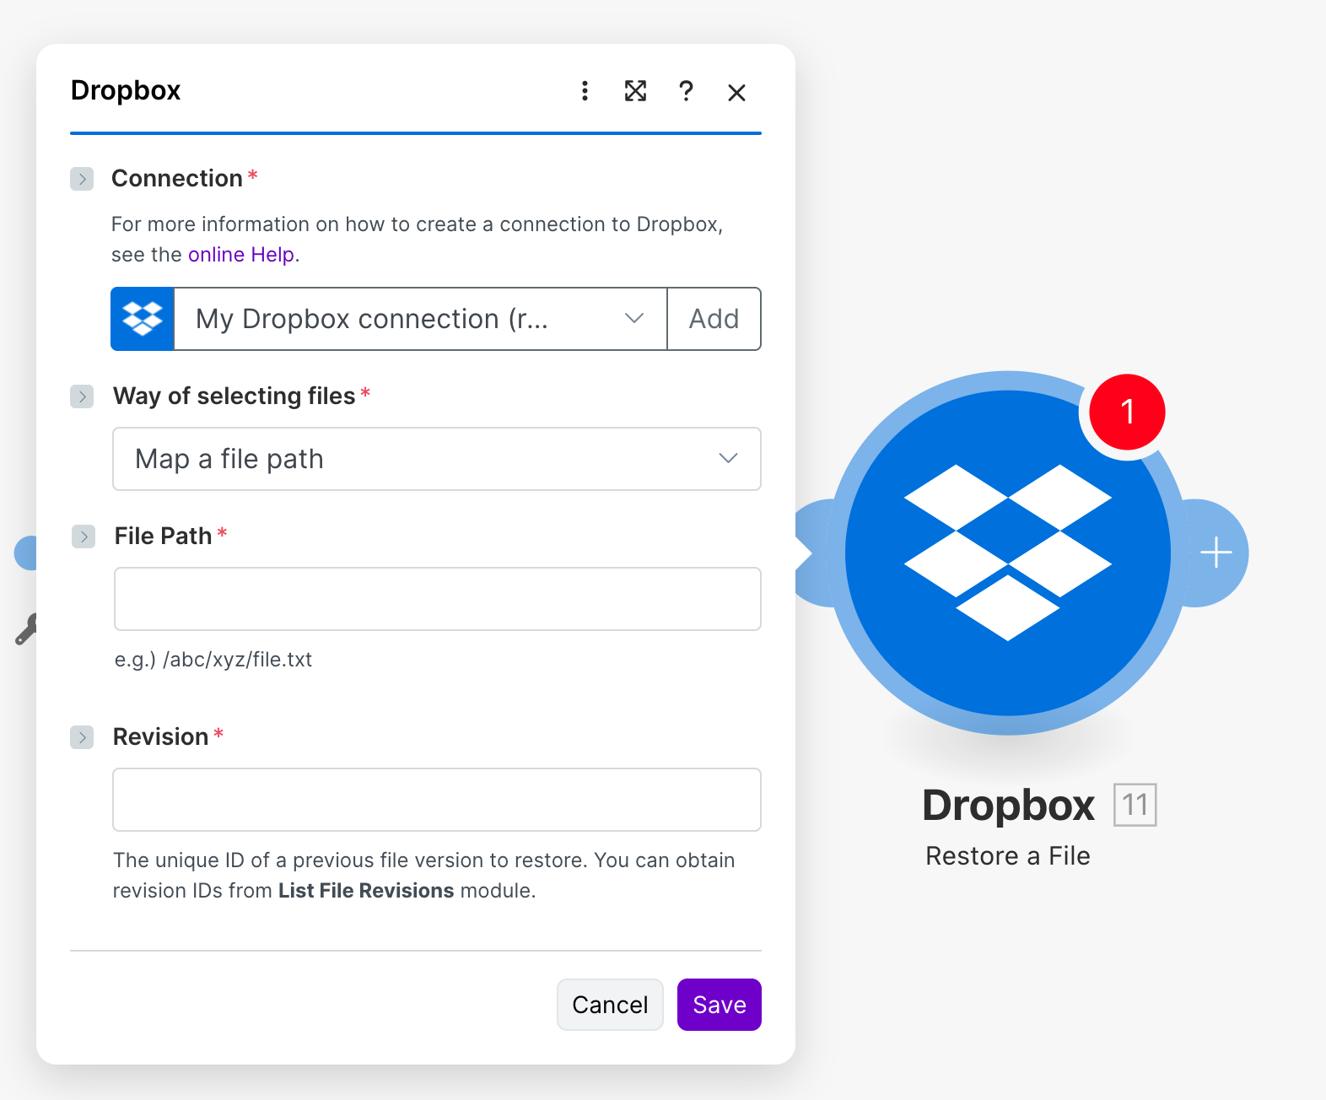Focus the File Path input field
This screenshot has height=1100, width=1326.
click(438, 599)
